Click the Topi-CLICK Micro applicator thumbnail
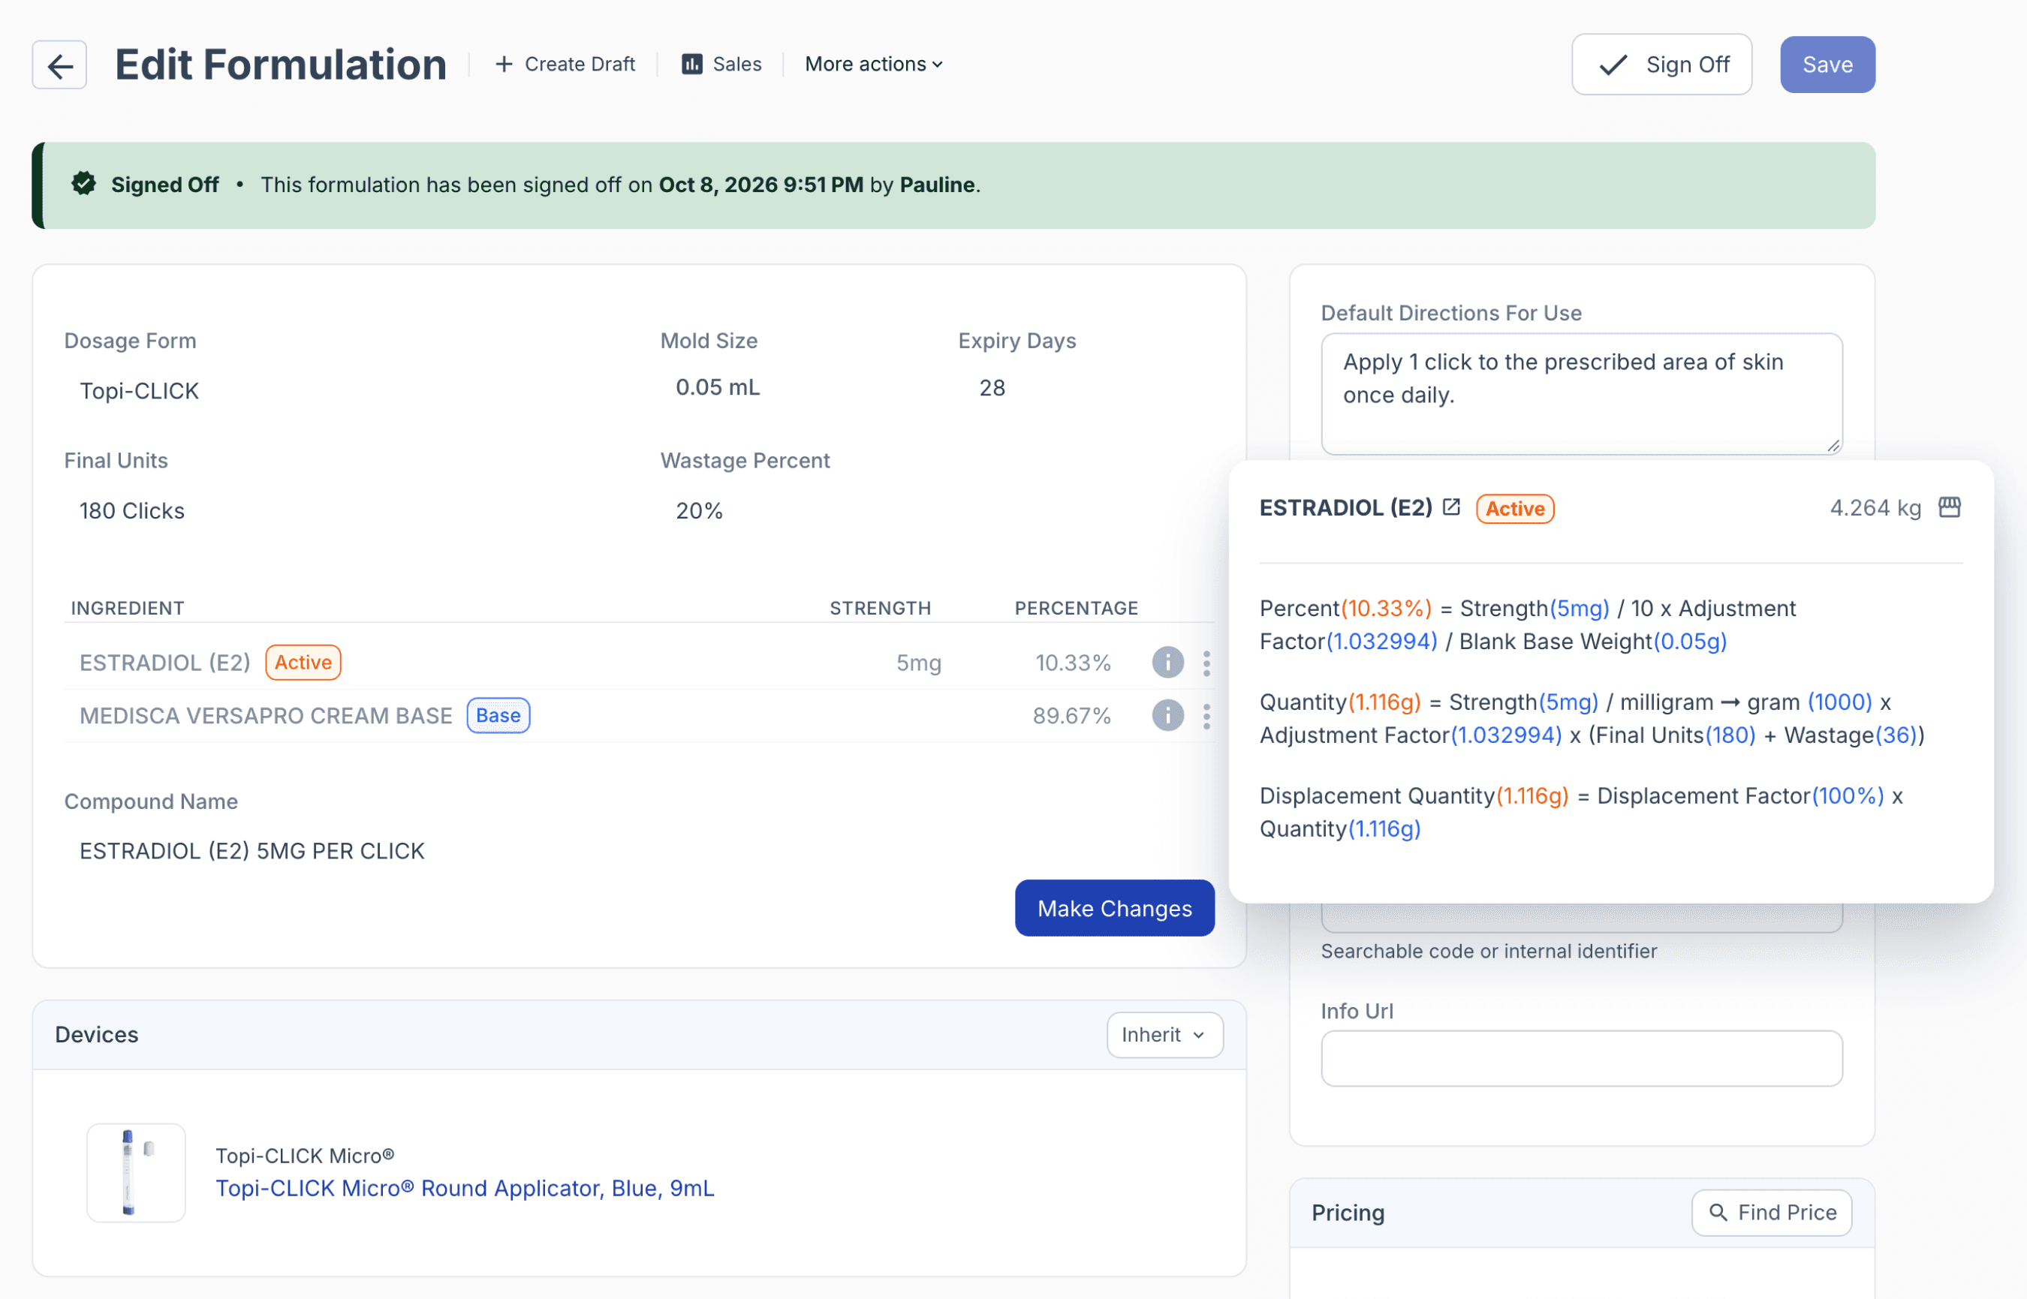Screen dimensions: 2027x1299 coord(136,1172)
